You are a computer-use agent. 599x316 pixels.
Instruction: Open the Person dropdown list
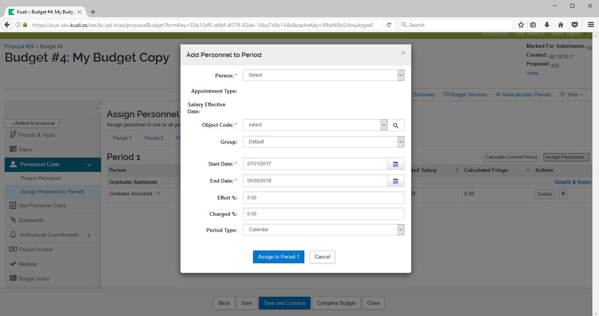(x=323, y=76)
